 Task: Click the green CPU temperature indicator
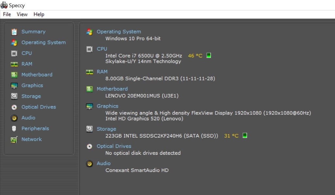pos(209,55)
